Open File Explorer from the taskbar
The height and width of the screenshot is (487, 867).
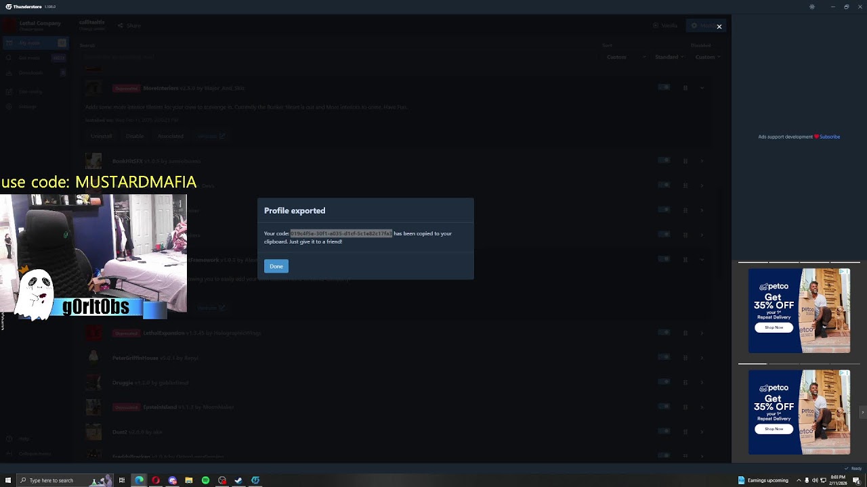189,480
